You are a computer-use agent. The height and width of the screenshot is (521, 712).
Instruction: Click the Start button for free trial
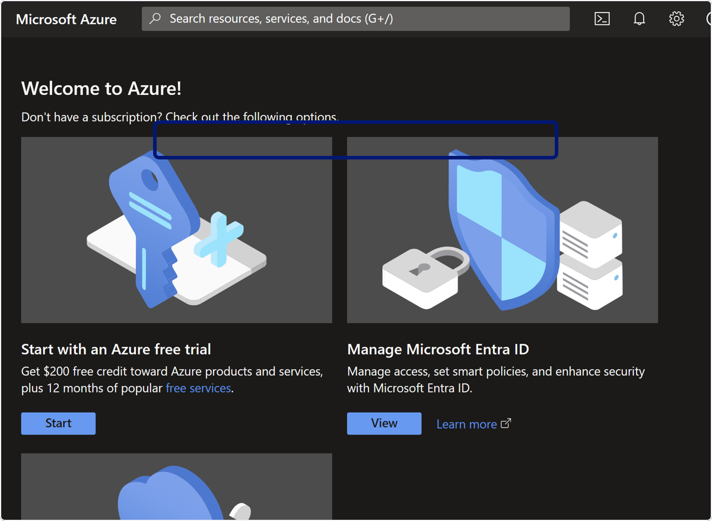tap(58, 423)
